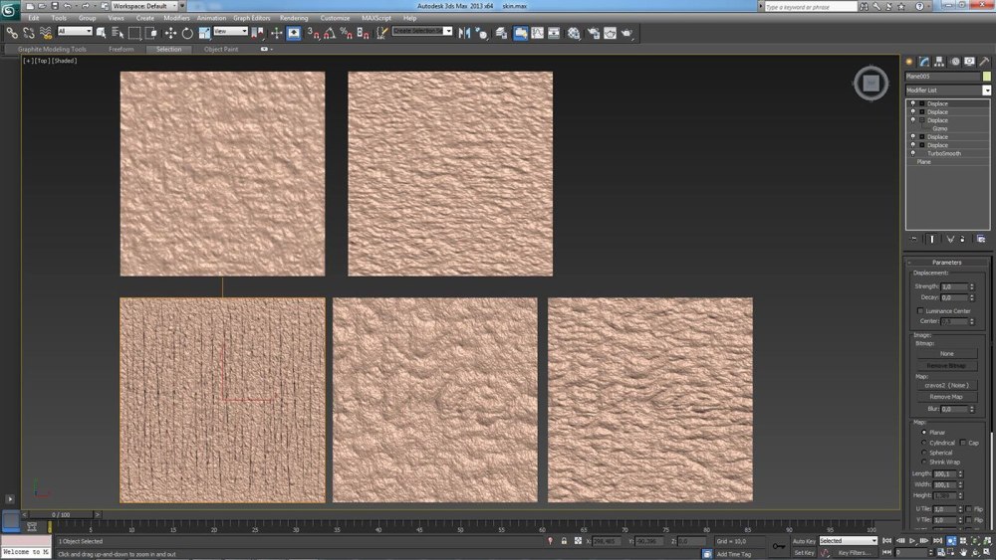This screenshot has width=996, height=560.
Task: Open the Hierarchy panel tab
Action: point(940,62)
